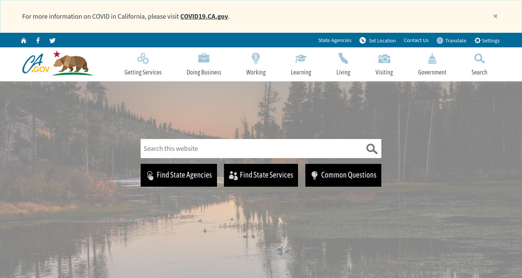Open the Visiting camera icon

(384, 58)
